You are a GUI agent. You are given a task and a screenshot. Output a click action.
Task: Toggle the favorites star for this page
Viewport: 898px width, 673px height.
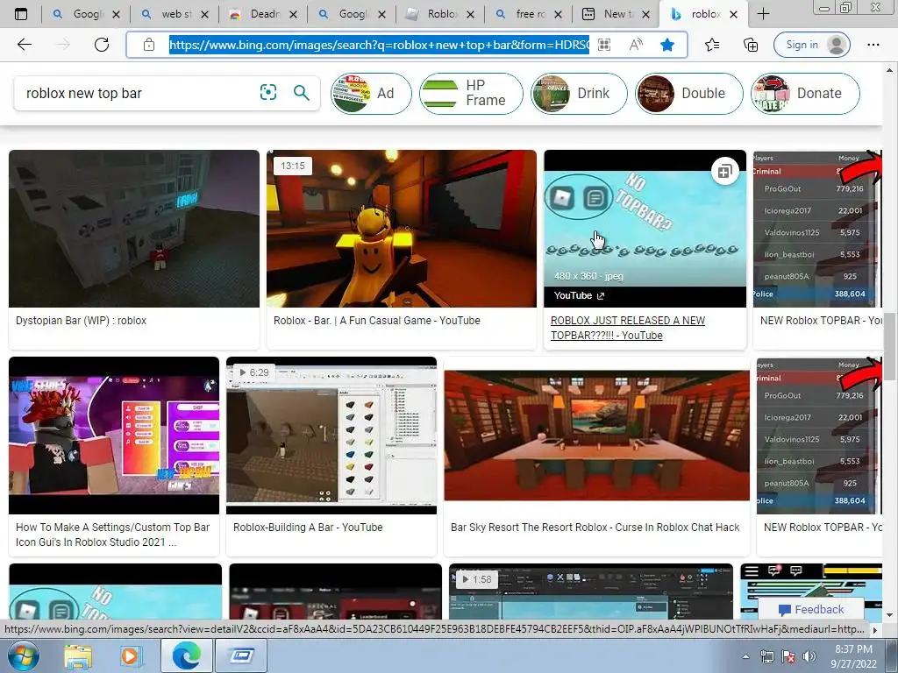pyautogui.click(x=667, y=45)
